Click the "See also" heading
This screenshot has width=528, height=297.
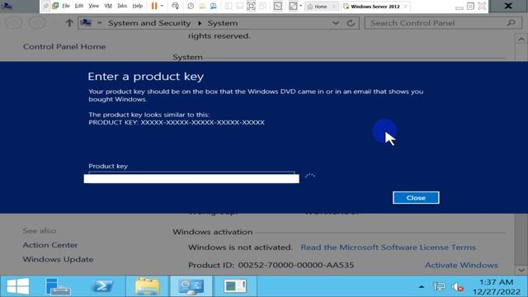click(40, 231)
